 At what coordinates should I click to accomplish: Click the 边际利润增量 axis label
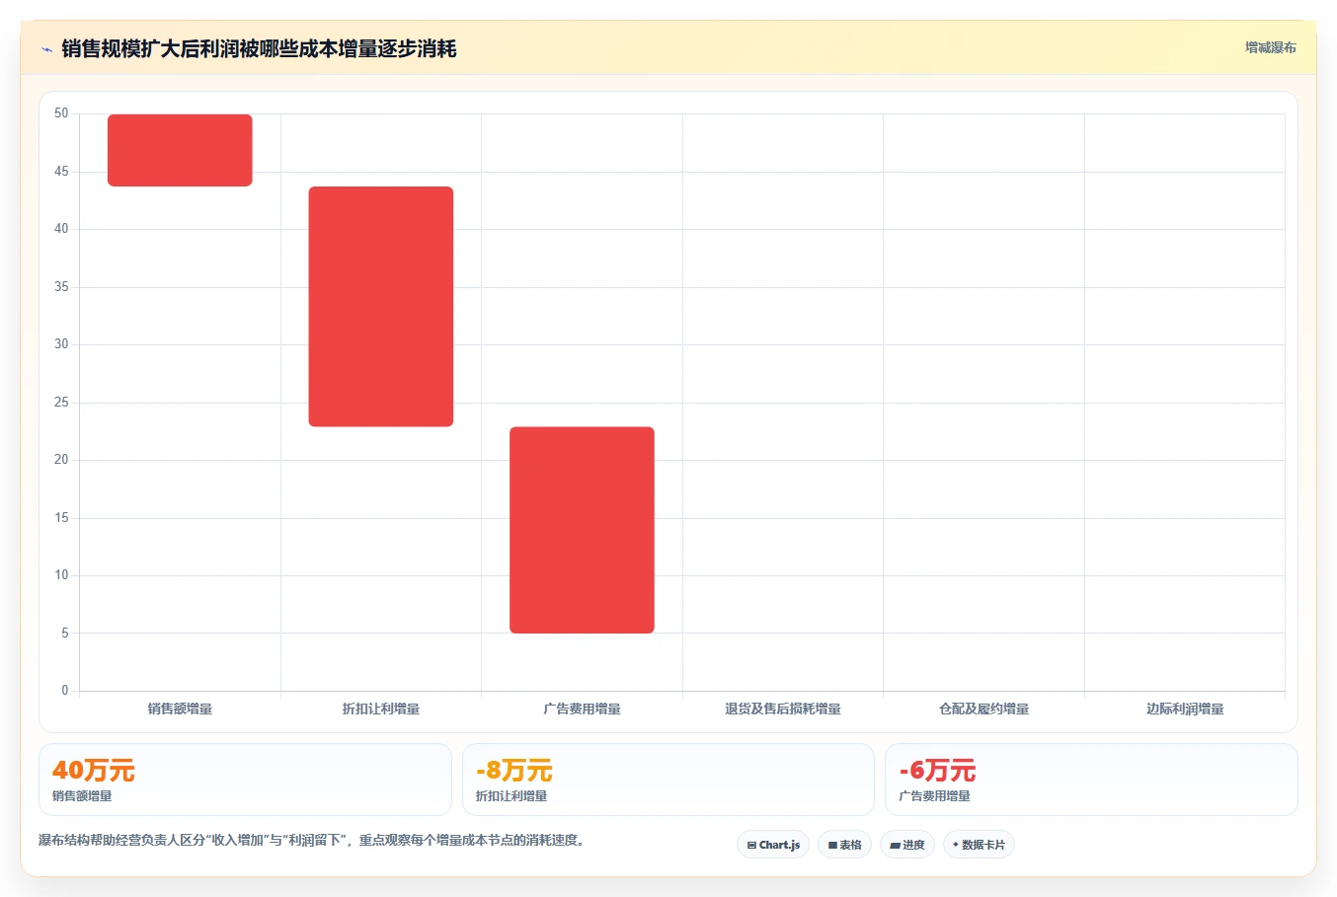(x=1185, y=709)
